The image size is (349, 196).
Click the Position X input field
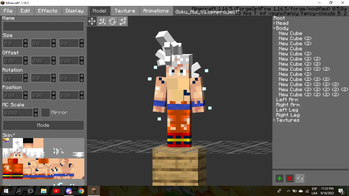[13, 95]
